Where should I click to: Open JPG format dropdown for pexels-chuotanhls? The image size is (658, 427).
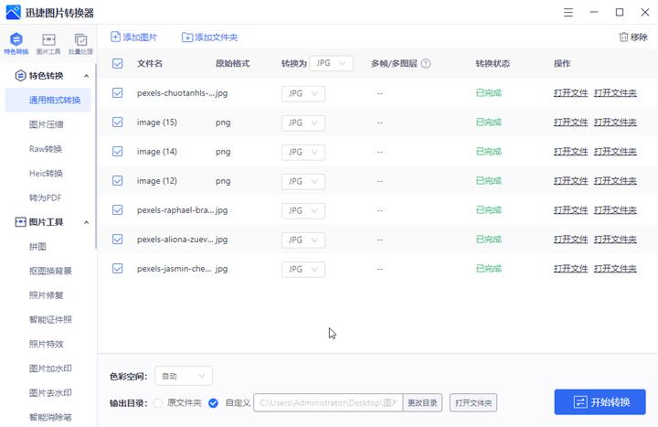point(303,93)
